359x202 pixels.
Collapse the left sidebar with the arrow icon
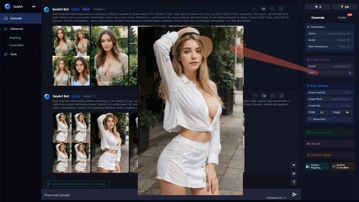(34, 6)
